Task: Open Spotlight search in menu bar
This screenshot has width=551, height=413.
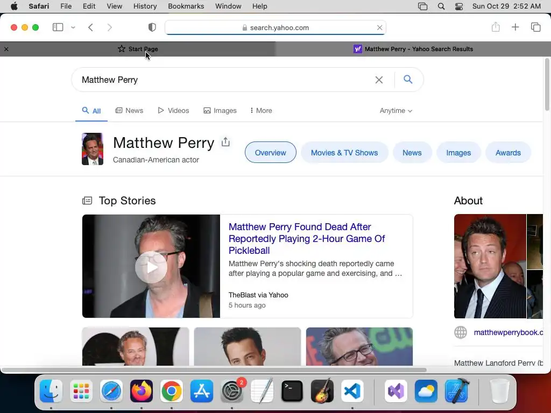Action: (441, 6)
